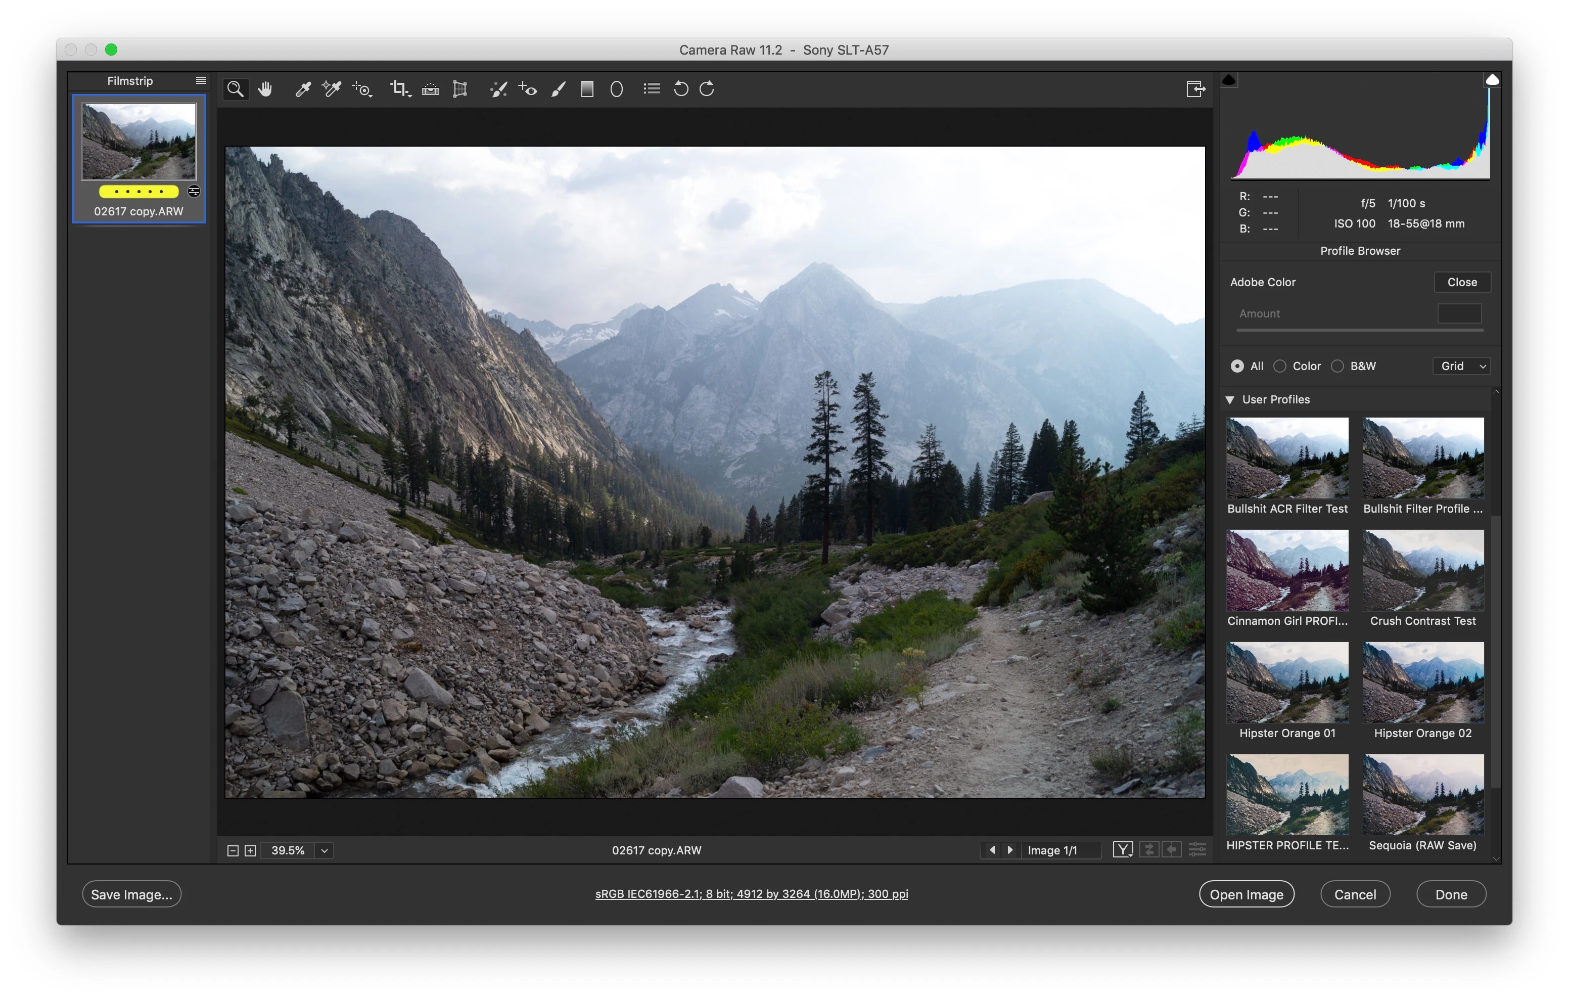The width and height of the screenshot is (1569, 1000).
Task: Select the Color profiles radio button
Action: [1280, 367]
